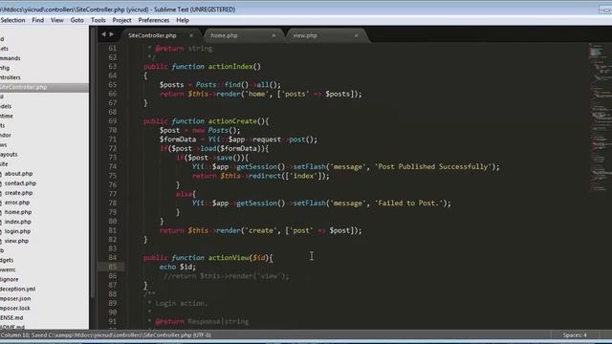612x344 pixels.
Task: Expand the commands folder in sidebar
Action: pos(11,58)
